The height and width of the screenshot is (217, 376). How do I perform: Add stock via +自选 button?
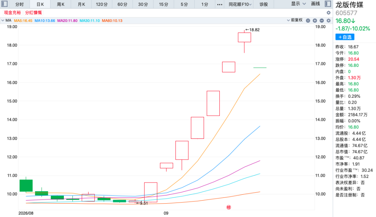tap(345, 37)
